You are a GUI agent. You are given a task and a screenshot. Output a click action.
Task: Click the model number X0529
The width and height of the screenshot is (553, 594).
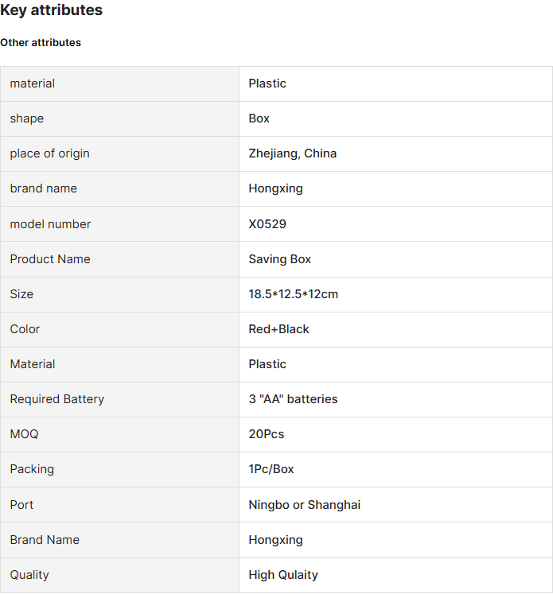(267, 224)
